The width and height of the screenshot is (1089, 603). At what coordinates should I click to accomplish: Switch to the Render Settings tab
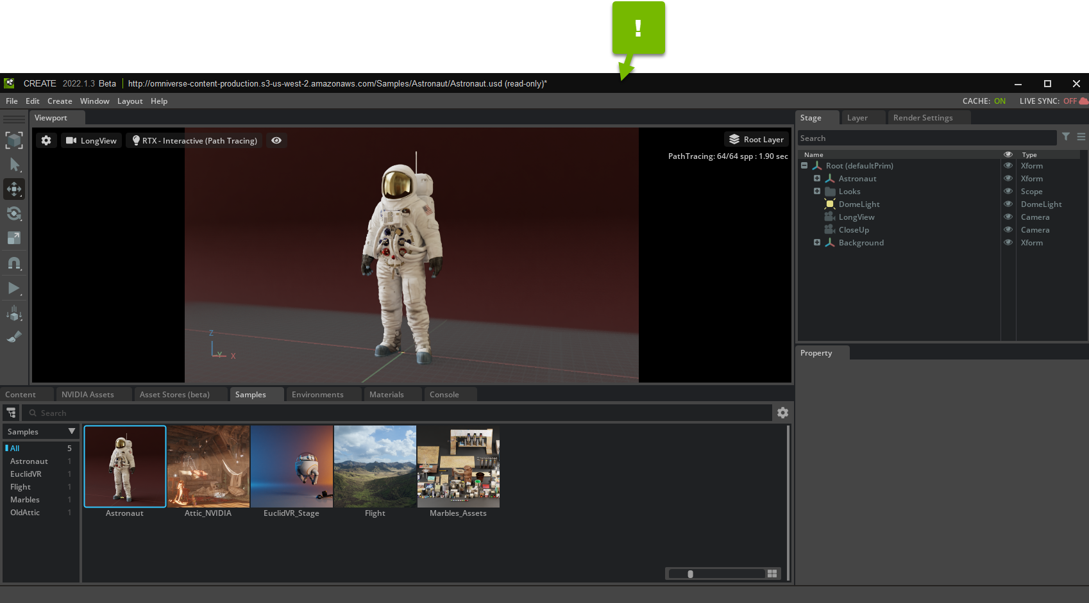point(922,118)
